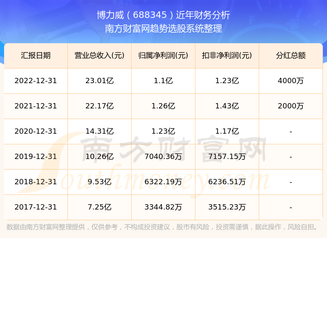The width and height of the screenshot is (327, 309).
Task: Click net profit value 3344.82万
Action: 163,207
